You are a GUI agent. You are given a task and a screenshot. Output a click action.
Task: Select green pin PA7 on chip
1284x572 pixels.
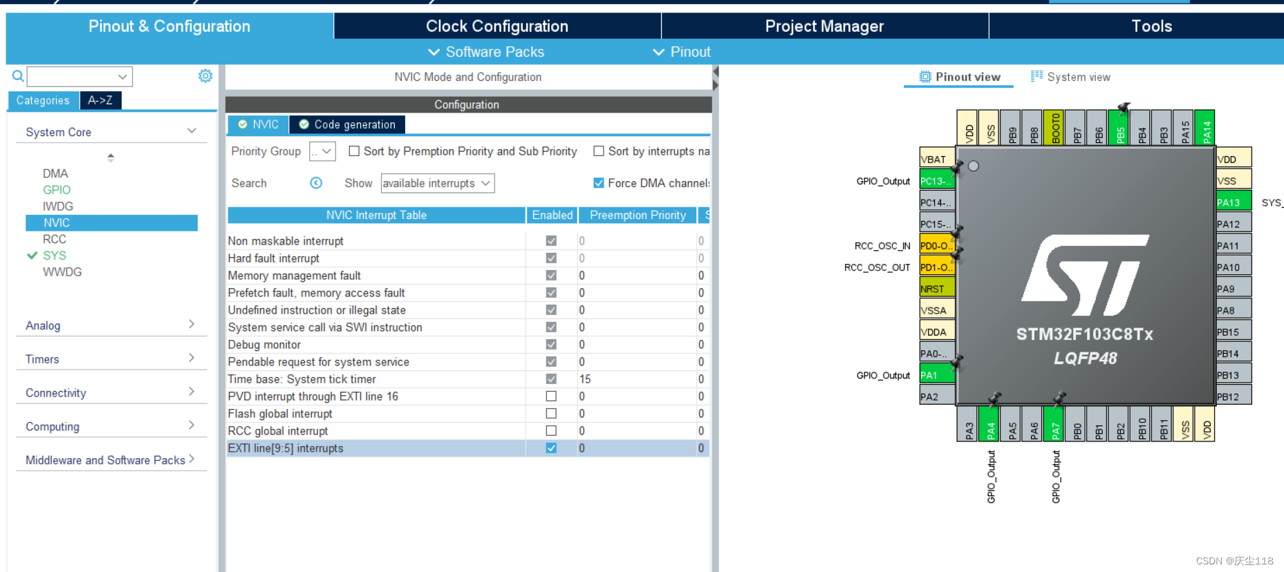click(x=1055, y=424)
